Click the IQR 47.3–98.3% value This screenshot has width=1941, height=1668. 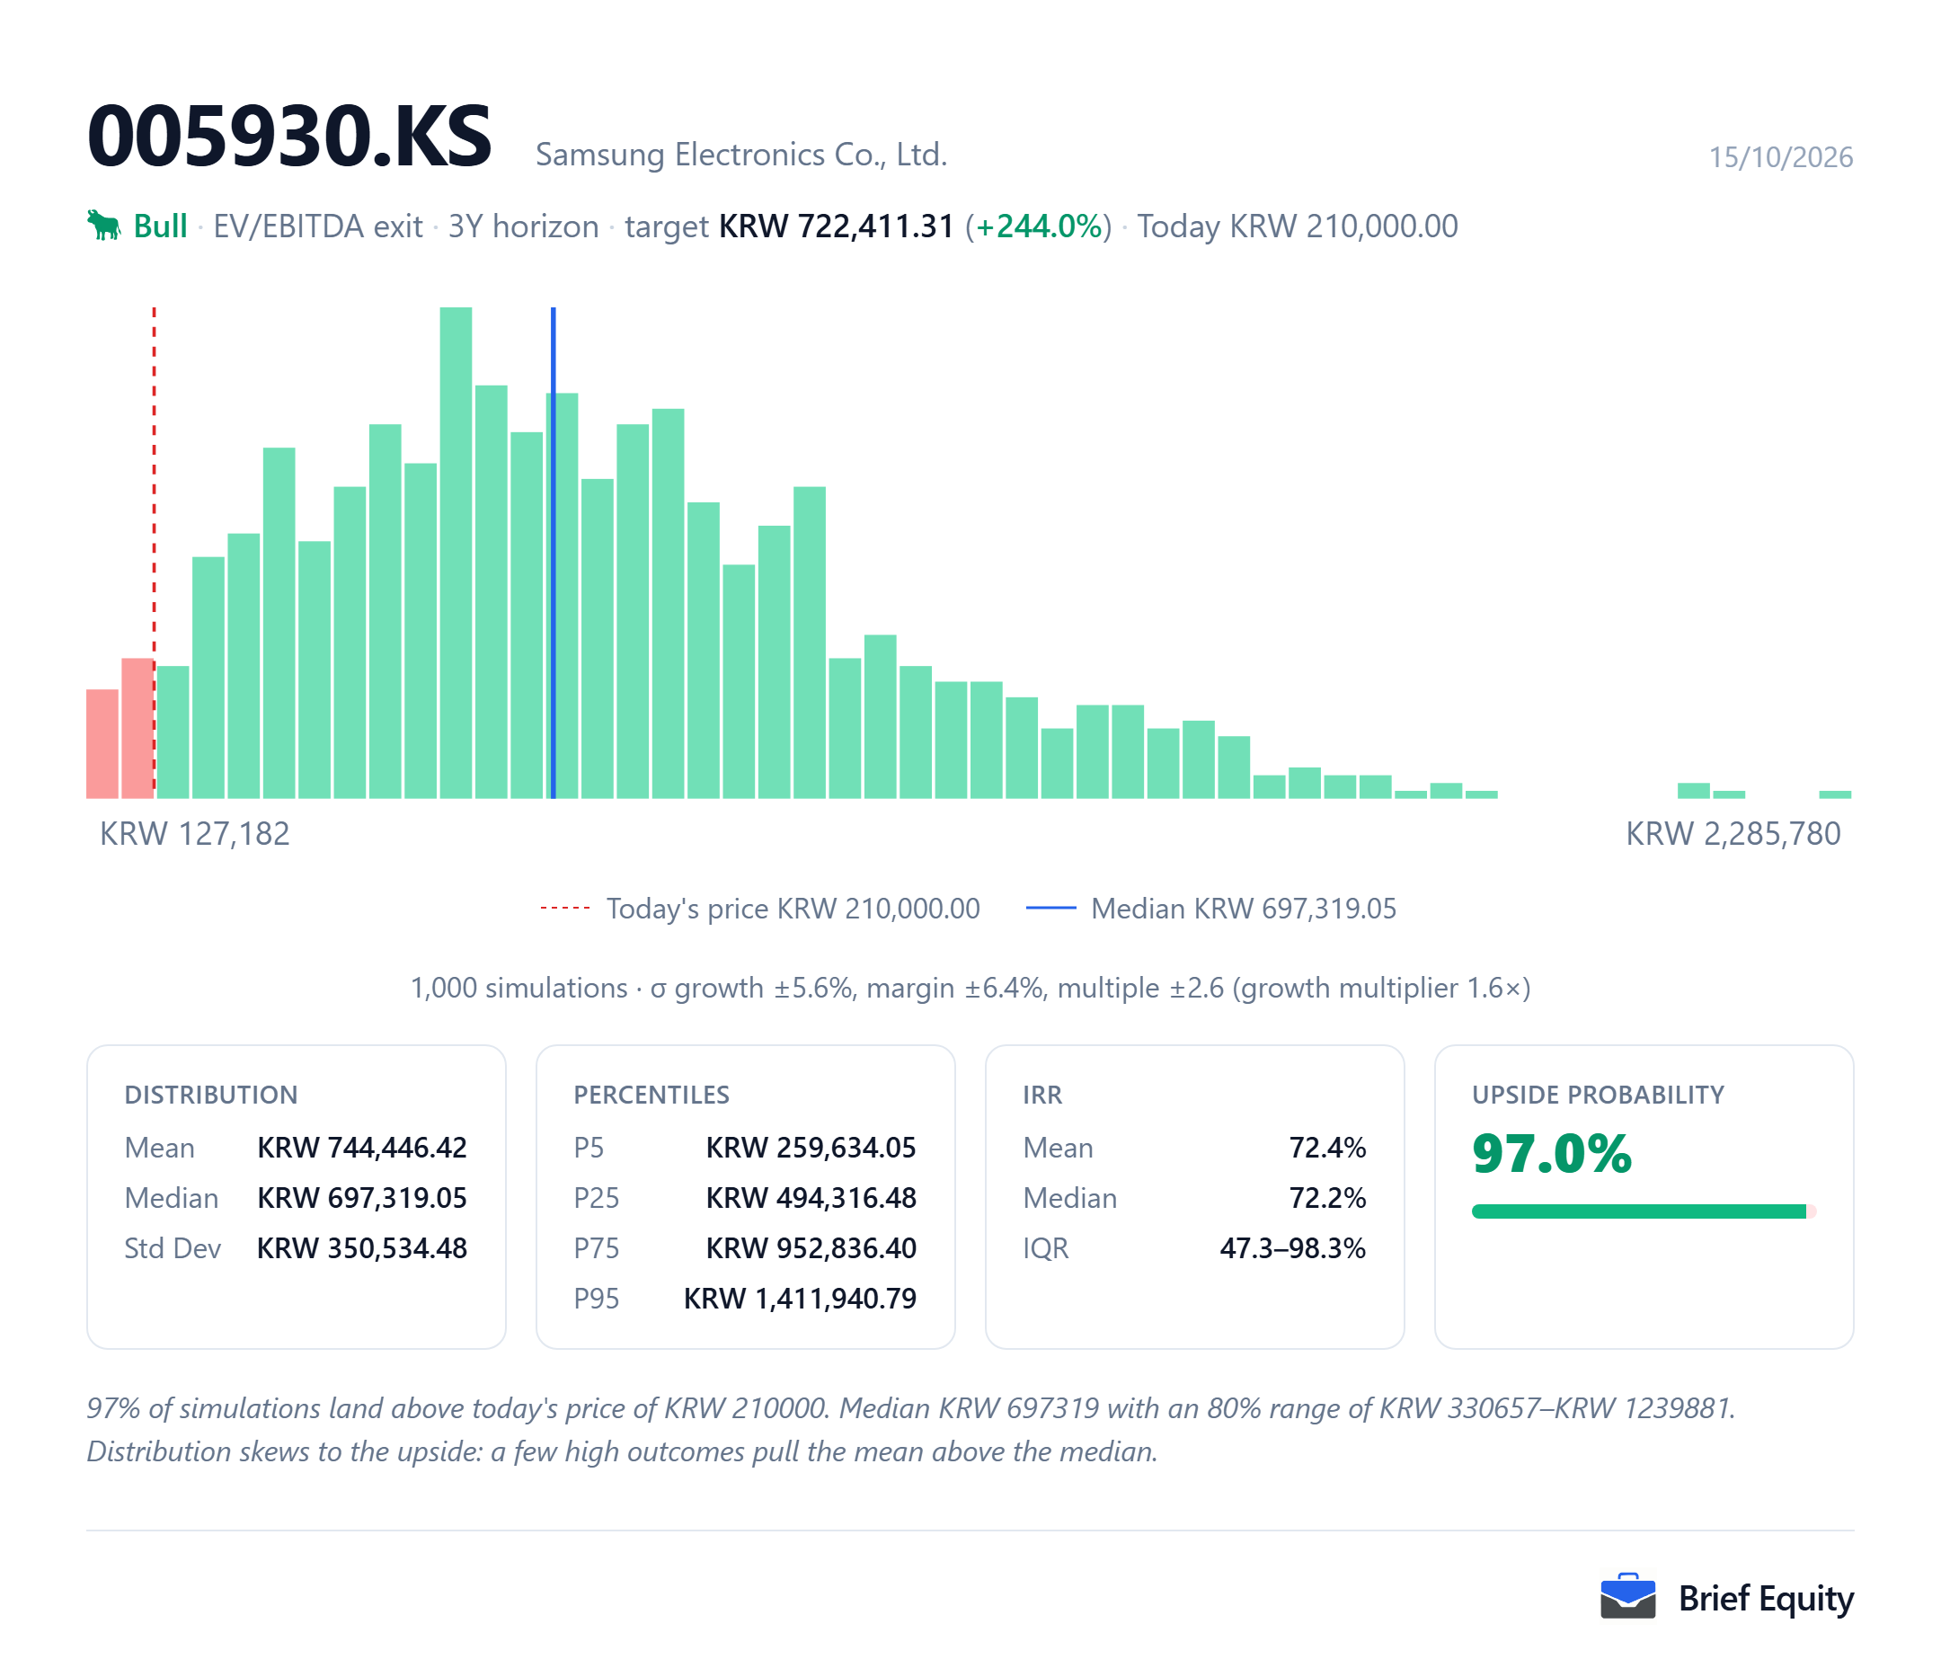(1293, 1249)
